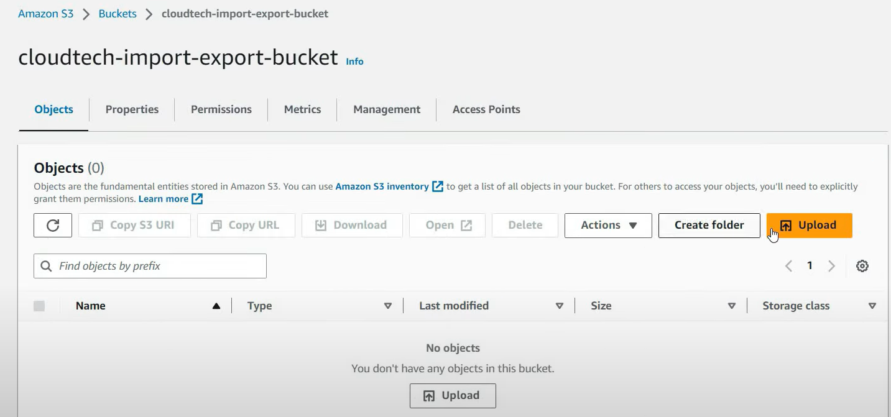Navigate to Buckets breadcrumb
This screenshot has height=417, width=891.
coord(118,14)
